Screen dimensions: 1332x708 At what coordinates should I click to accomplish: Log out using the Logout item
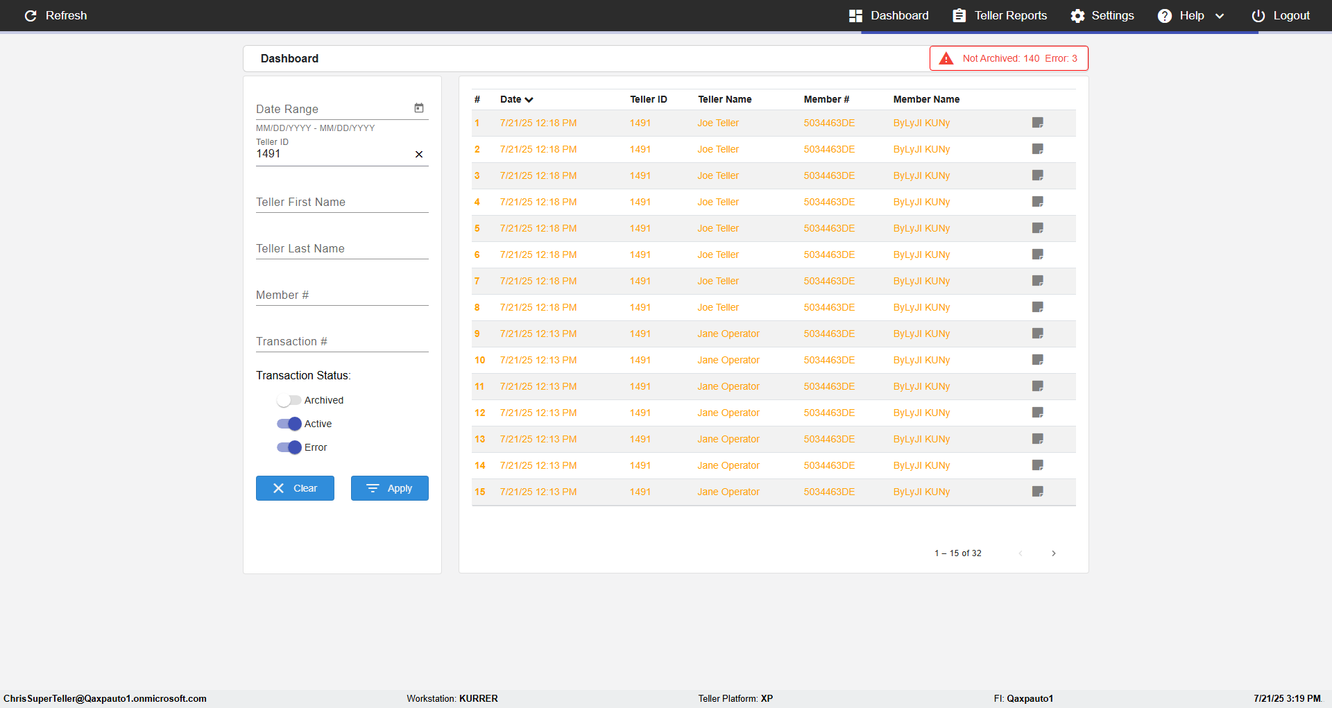(1281, 15)
